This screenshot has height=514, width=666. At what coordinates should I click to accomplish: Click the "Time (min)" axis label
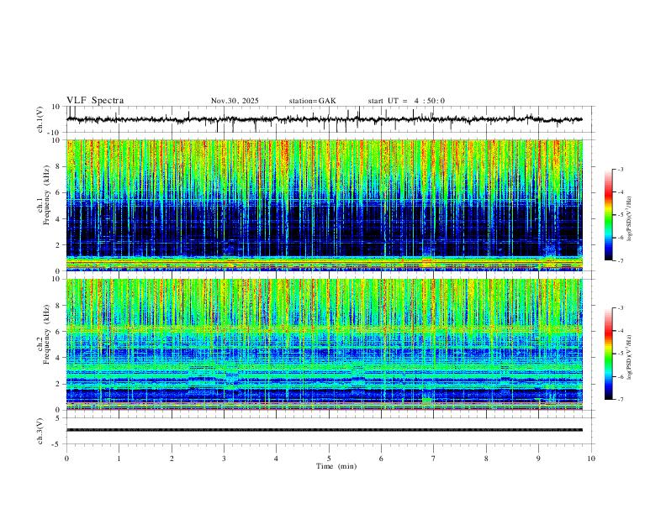tap(336, 466)
